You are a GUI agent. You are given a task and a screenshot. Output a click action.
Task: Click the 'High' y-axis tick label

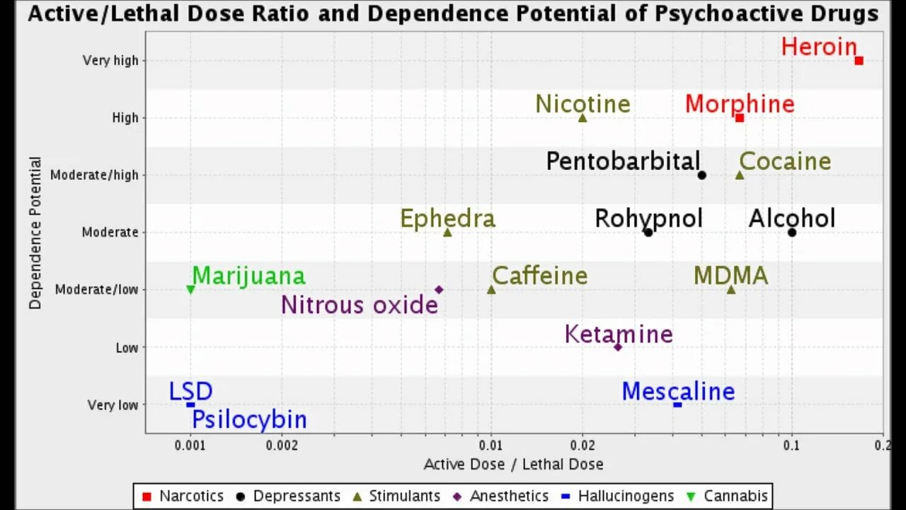click(x=125, y=118)
